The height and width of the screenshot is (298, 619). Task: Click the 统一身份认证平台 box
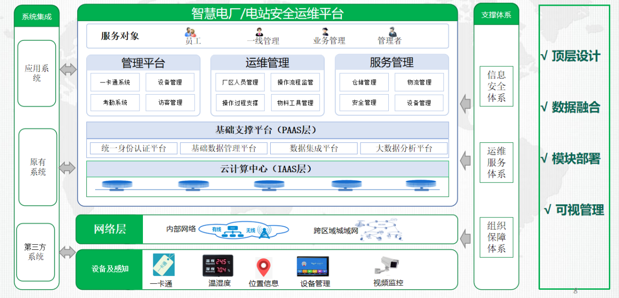[x=133, y=148]
